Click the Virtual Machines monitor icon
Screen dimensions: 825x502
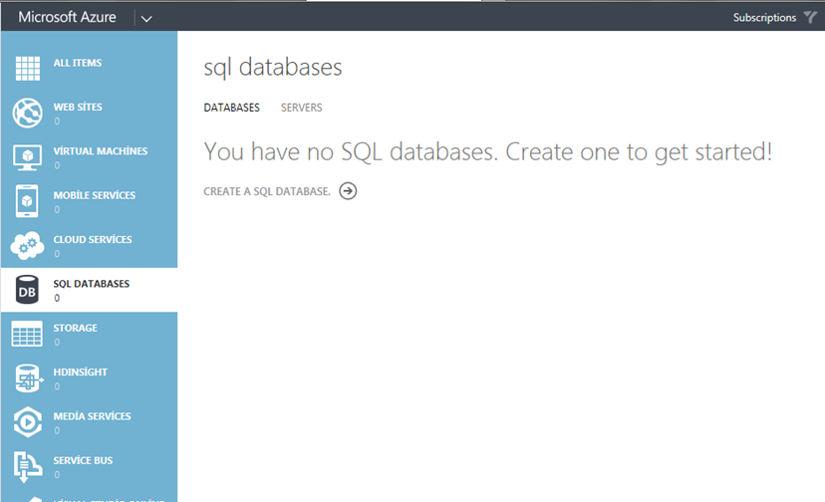coord(27,157)
